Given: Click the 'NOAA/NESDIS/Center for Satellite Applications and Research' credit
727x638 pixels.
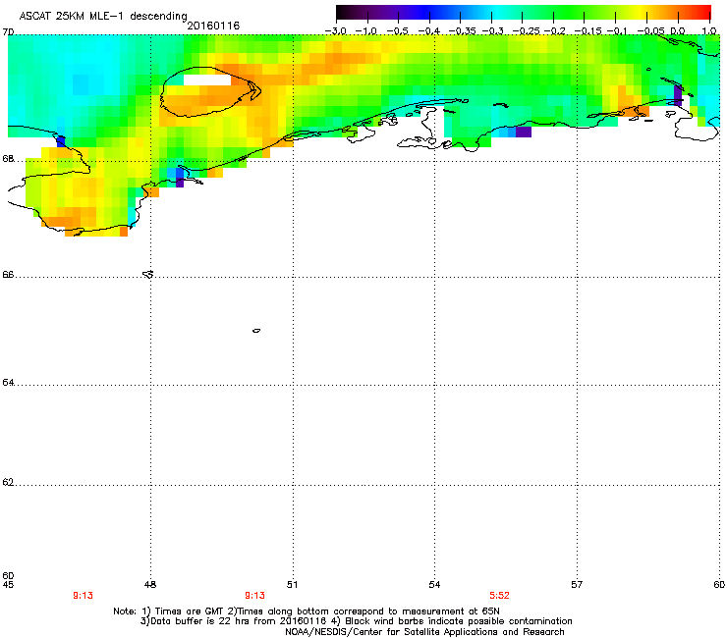Looking at the screenshot, I should coord(424,632).
